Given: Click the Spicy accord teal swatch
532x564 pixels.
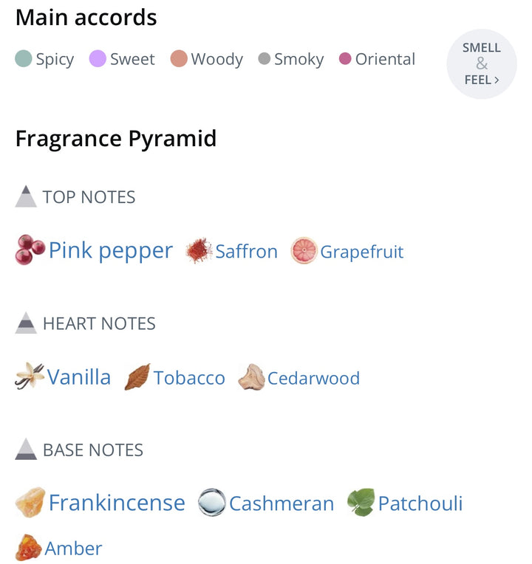Looking at the screenshot, I should (x=24, y=59).
